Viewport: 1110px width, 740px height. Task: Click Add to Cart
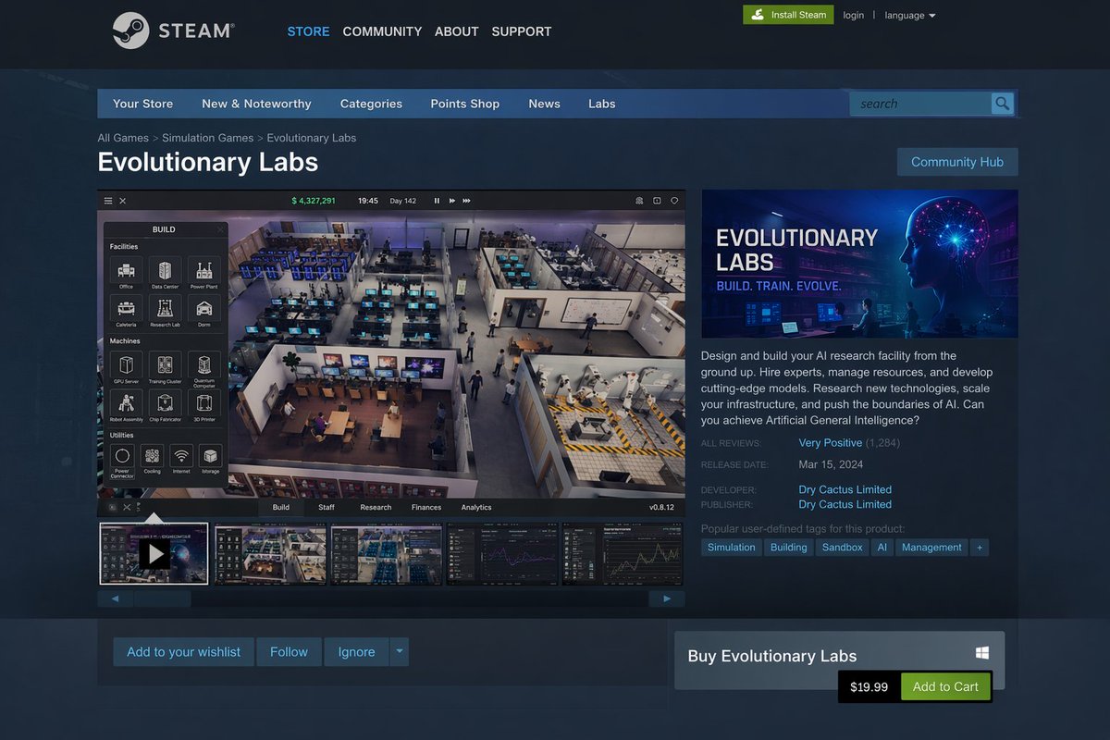(x=945, y=686)
